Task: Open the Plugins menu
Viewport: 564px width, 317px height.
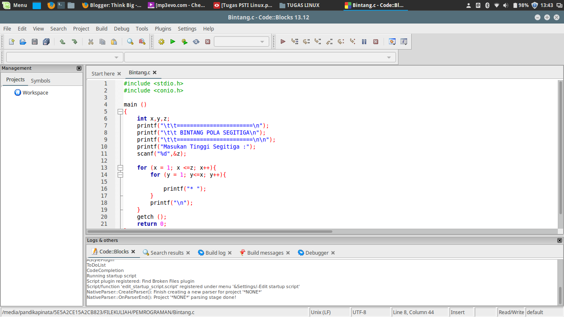Action: 163,28
